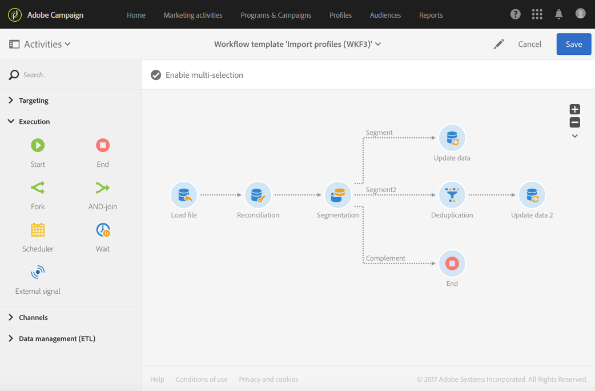Open the Deduplication node in the workflow

coord(452,195)
